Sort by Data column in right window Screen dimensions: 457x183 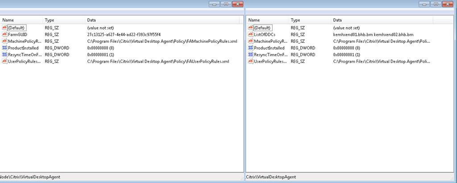(382, 20)
